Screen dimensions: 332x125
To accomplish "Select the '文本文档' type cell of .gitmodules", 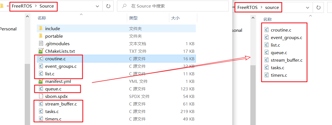I will click(138, 44).
